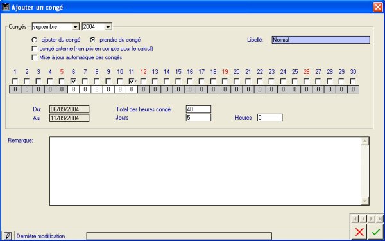Screen dimensions: 385x241
Task: Check the day 30 checkbox
Action: pos(353,81)
